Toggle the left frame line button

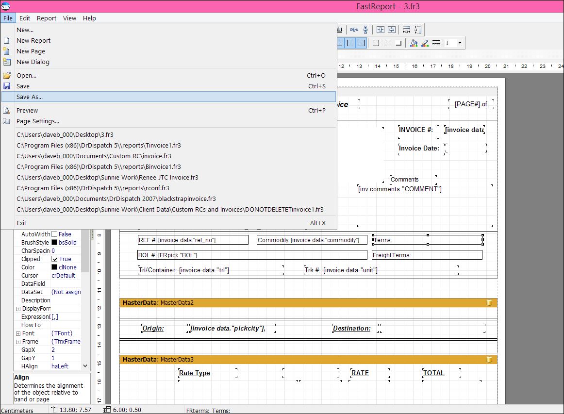click(x=350, y=43)
